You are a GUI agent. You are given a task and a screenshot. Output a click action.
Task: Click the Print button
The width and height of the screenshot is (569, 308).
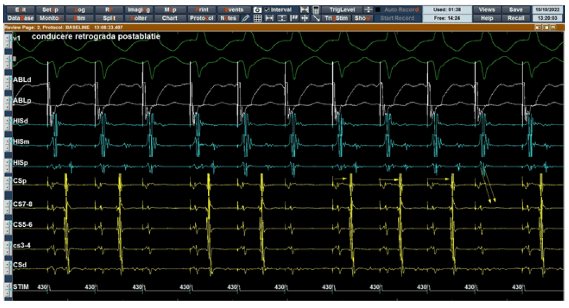(202, 10)
